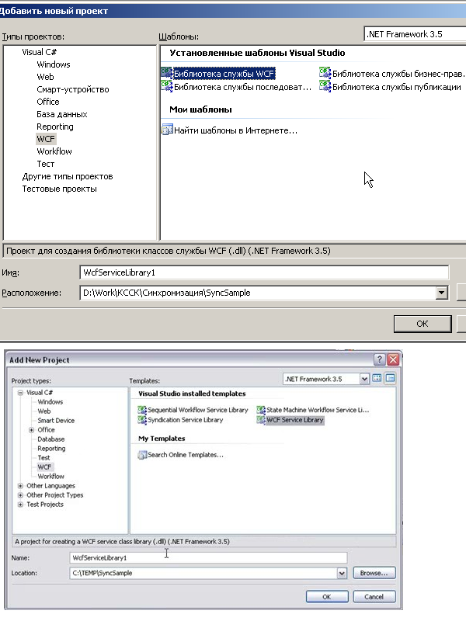This screenshot has height=621, width=466.
Task: Select Reporting in the Russian dialog tree
Action: [55, 127]
